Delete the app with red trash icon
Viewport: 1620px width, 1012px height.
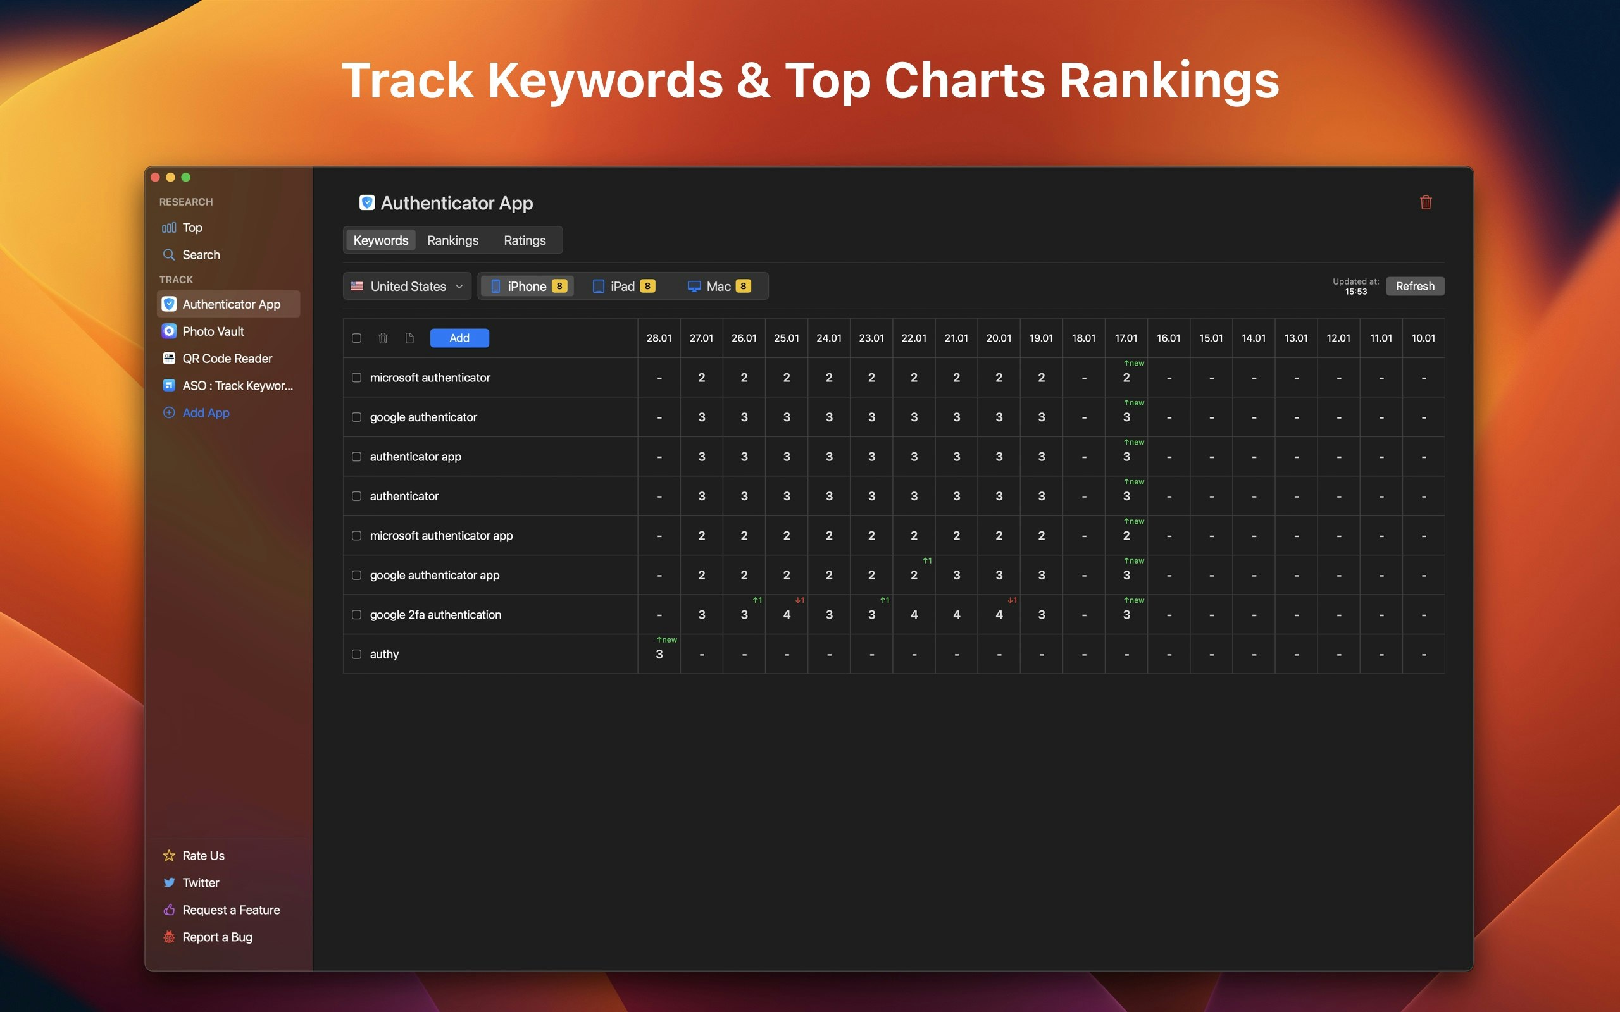pyautogui.click(x=1426, y=202)
